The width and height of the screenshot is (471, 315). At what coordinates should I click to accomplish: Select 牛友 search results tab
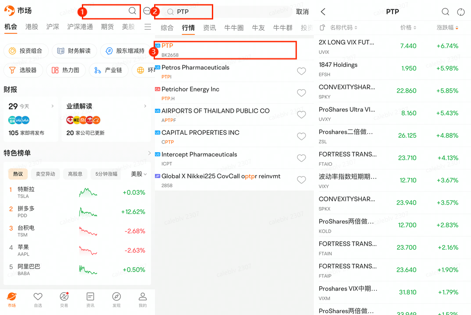pyautogui.click(x=258, y=28)
